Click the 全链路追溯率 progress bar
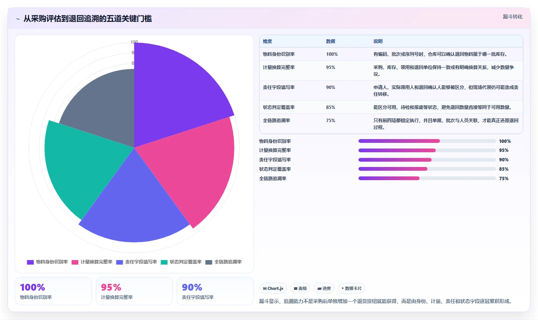The image size is (538, 320). pyautogui.click(x=427, y=178)
